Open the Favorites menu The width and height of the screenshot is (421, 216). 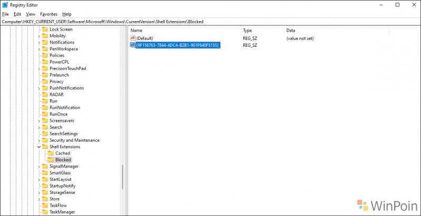(48, 14)
